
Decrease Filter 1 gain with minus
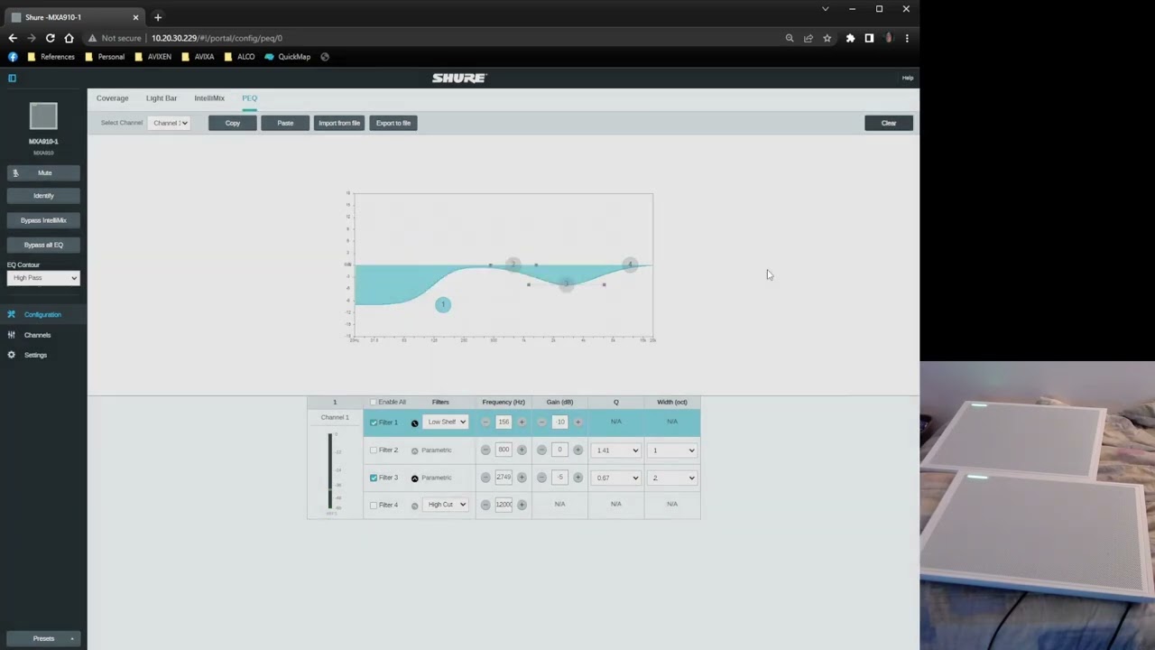click(541, 422)
